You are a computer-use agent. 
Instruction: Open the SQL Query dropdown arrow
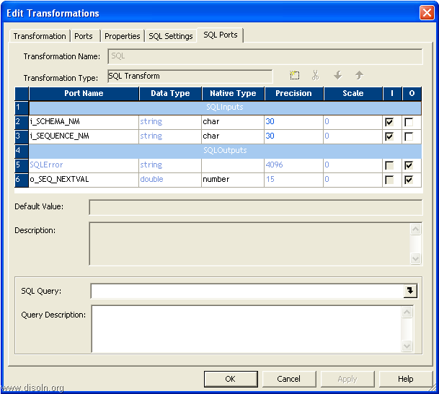411,291
